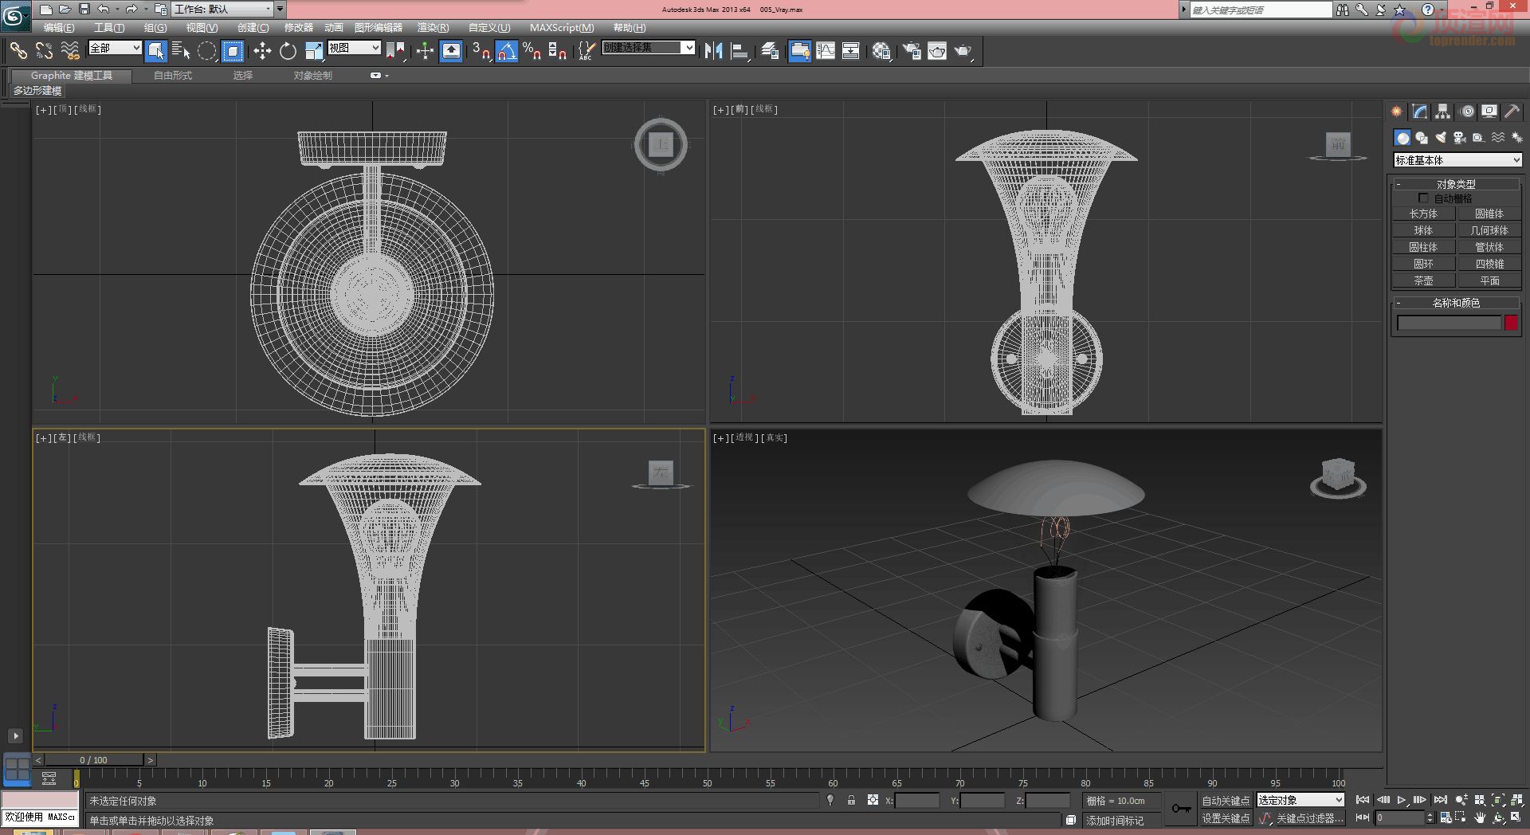Choose the Select and Scale tool
This screenshot has height=835, width=1530.
point(314,51)
